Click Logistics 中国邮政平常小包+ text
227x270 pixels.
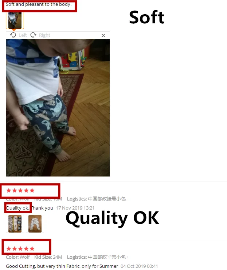[98, 257]
